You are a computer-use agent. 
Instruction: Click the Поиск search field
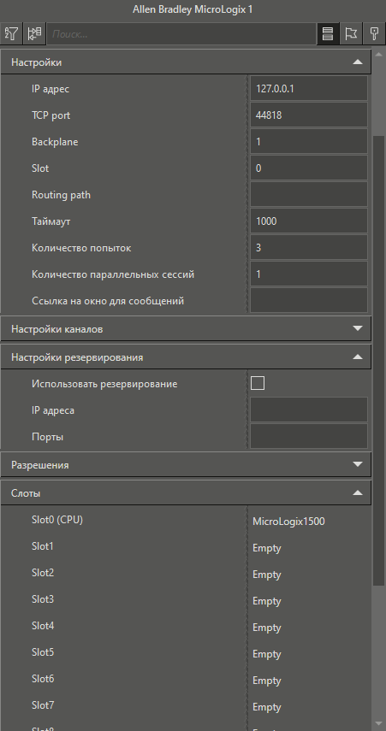(181, 34)
